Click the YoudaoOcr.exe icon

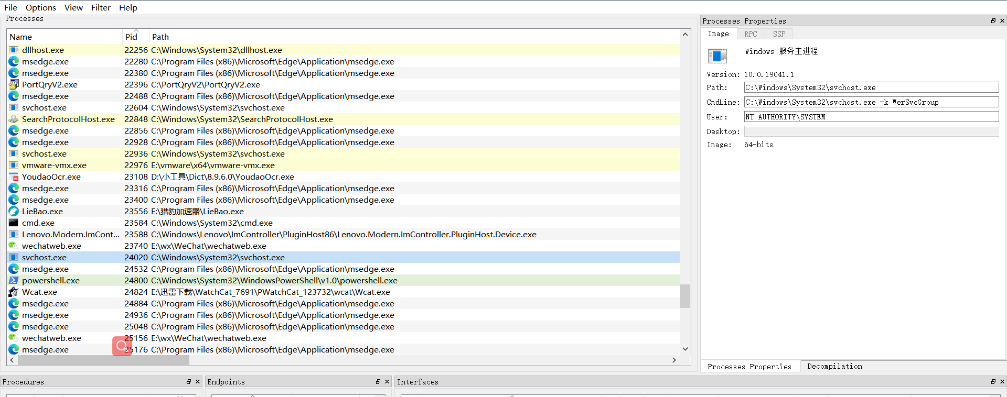pos(14,177)
